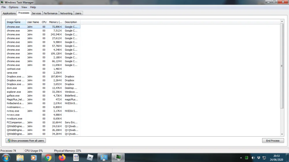The image size is (289, 162).
Task: Click the CPU Usage: 0% status entry
Action: 34,150
